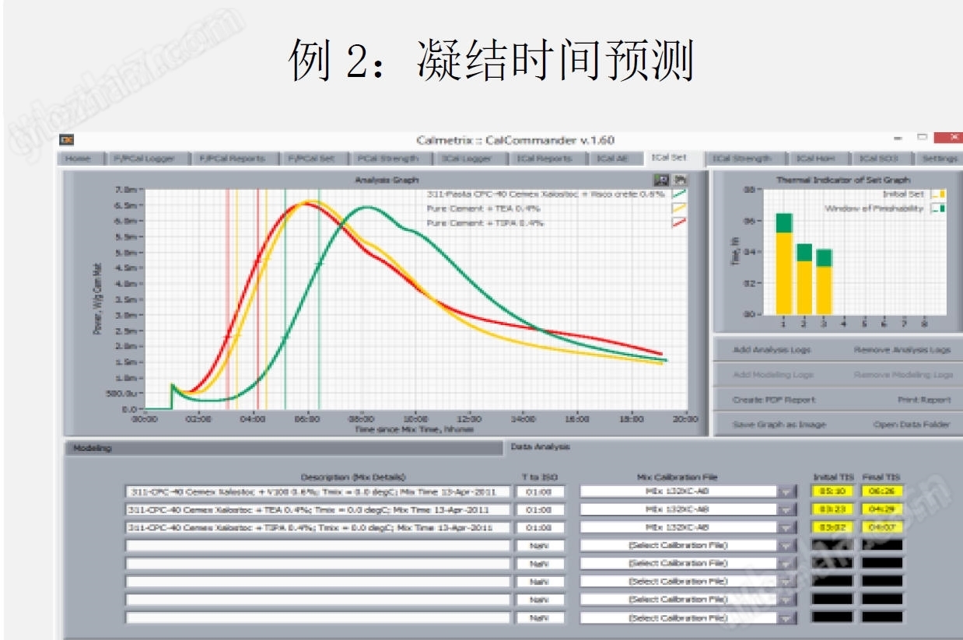Click Initial TIS value 03:23
Image resolution: width=963 pixels, height=640 pixels.
[832, 509]
